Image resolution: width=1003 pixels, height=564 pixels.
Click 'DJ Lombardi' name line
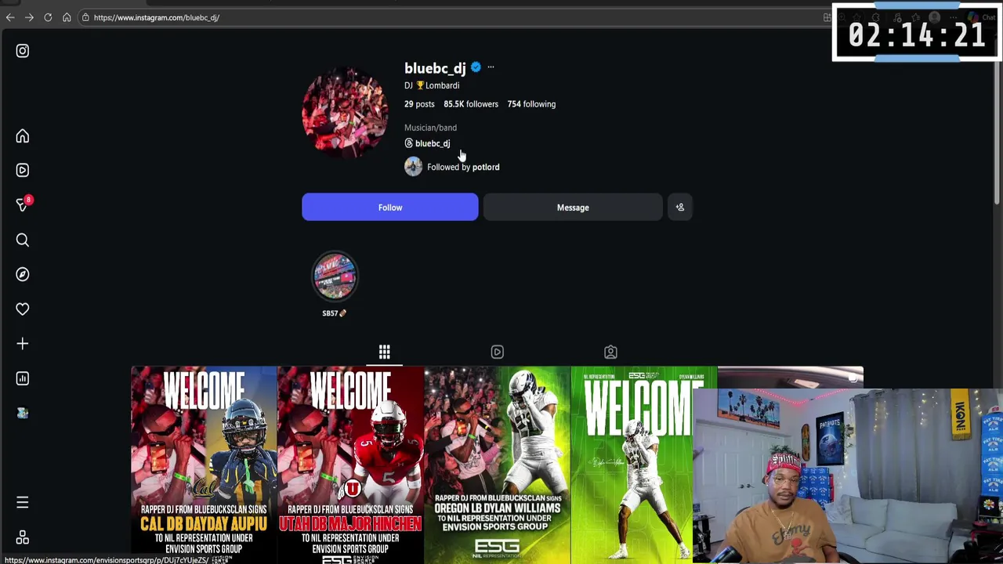[432, 85]
